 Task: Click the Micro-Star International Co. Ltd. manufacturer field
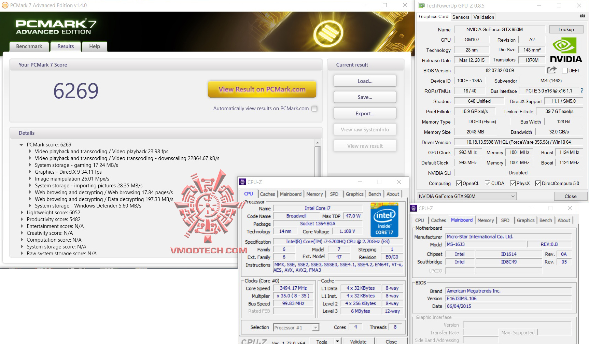click(509, 236)
